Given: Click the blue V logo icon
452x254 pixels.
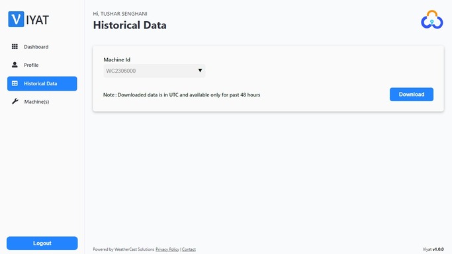Looking at the screenshot, I should tap(16, 19).
